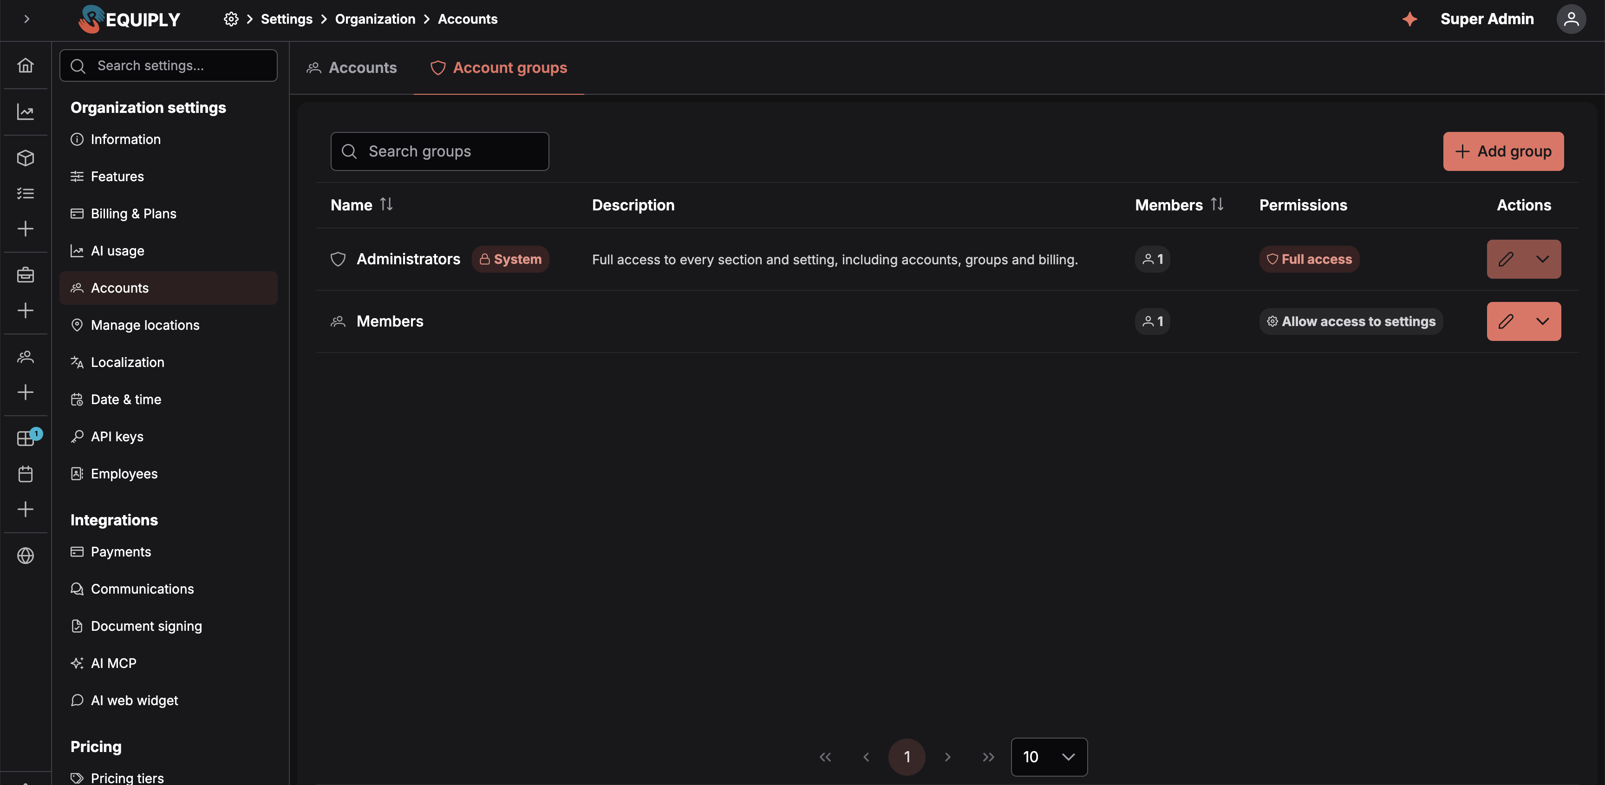Click the Add group button
Viewport: 1605px width, 785px height.
[x=1503, y=151]
